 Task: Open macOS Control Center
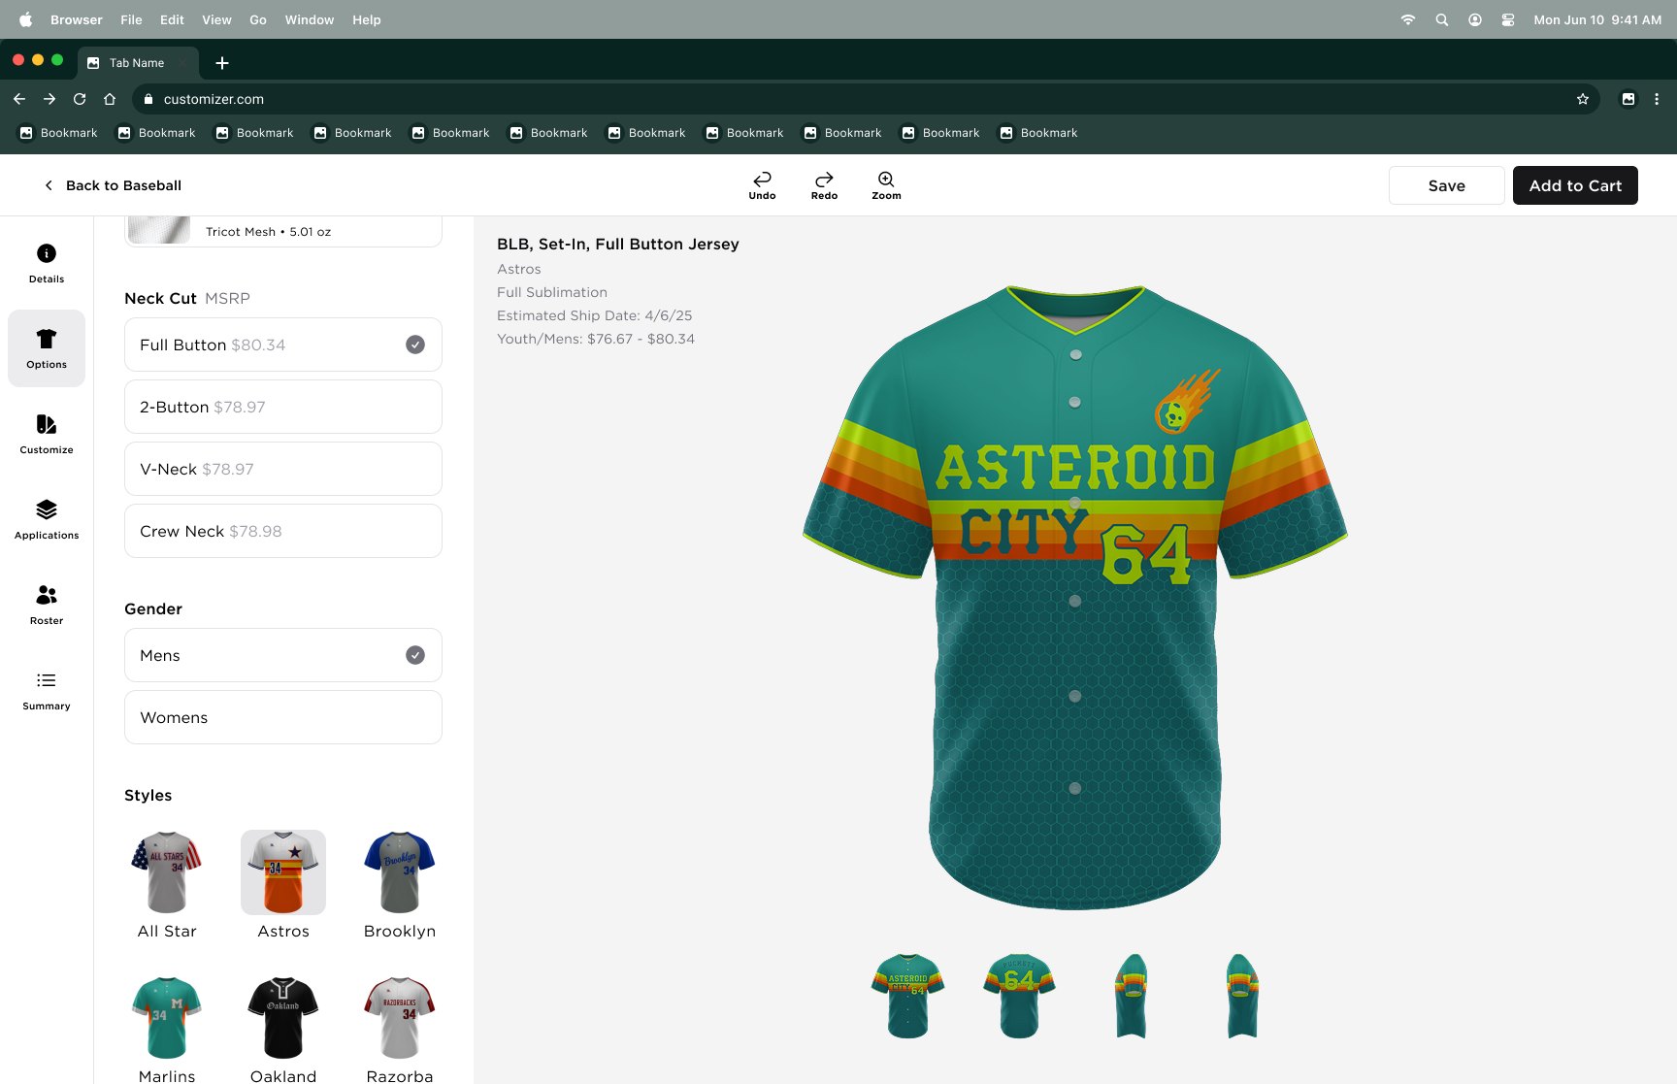point(1508,19)
